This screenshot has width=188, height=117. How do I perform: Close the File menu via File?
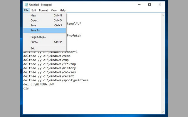tap(26, 10)
